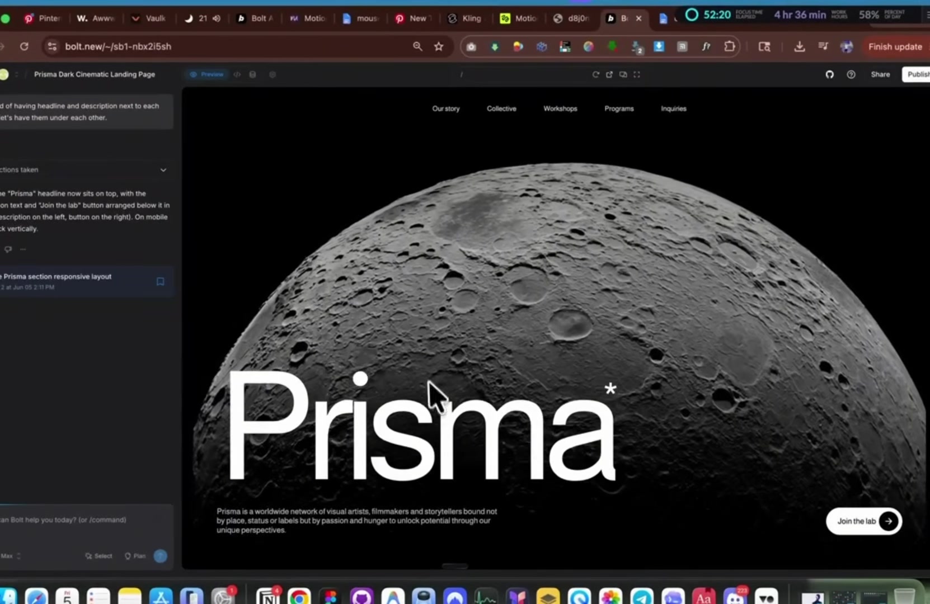Click the zoom magnifier icon in address bar
Image resolution: width=930 pixels, height=604 pixels.
point(417,46)
